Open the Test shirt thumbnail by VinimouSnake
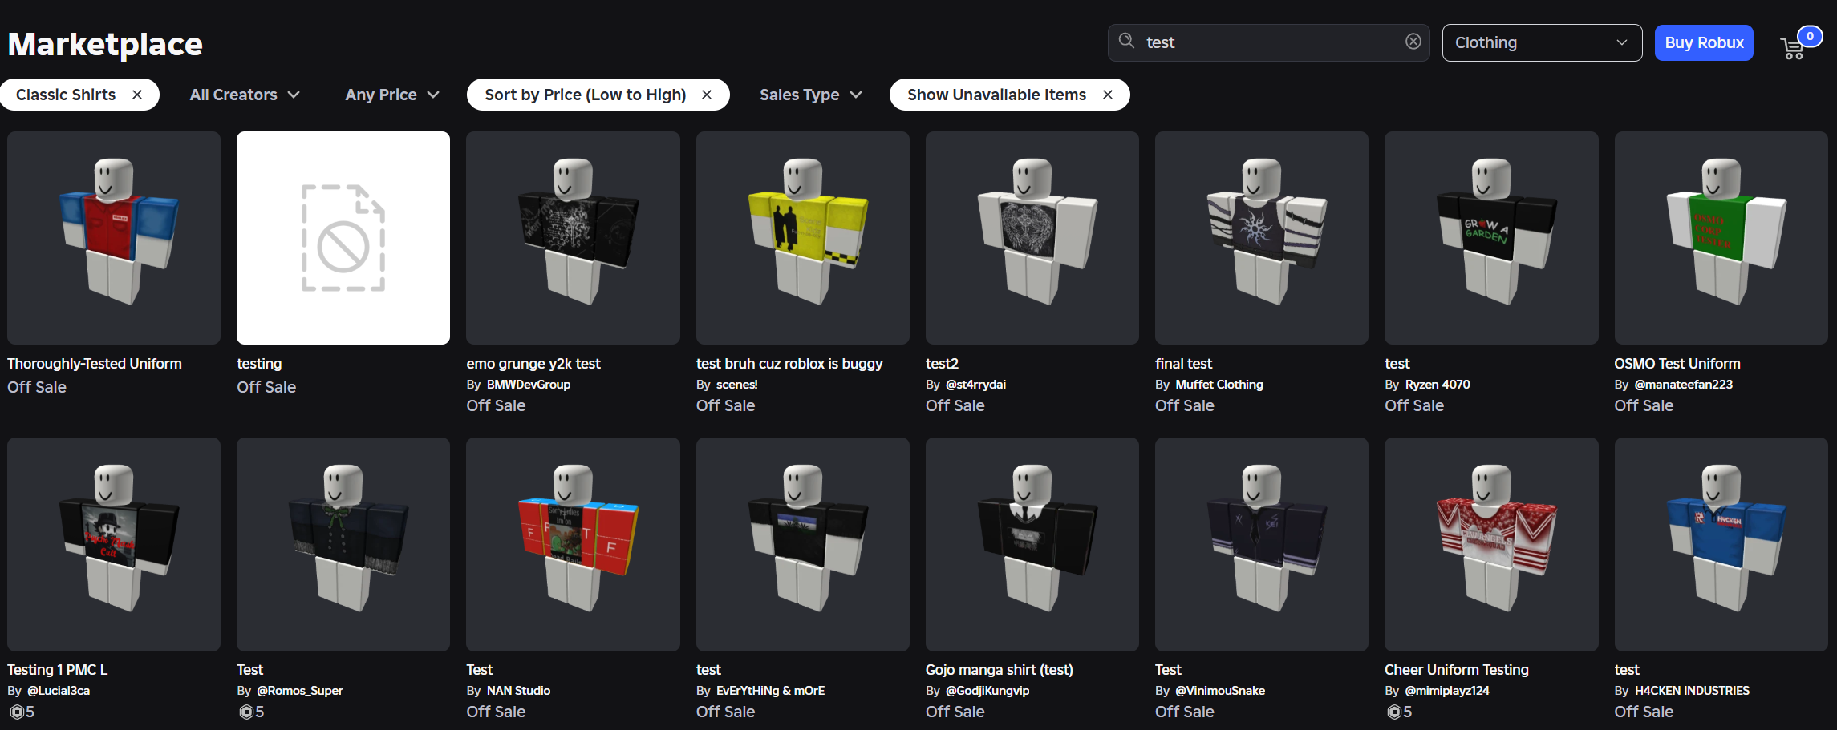The height and width of the screenshot is (730, 1837). [x=1262, y=544]
